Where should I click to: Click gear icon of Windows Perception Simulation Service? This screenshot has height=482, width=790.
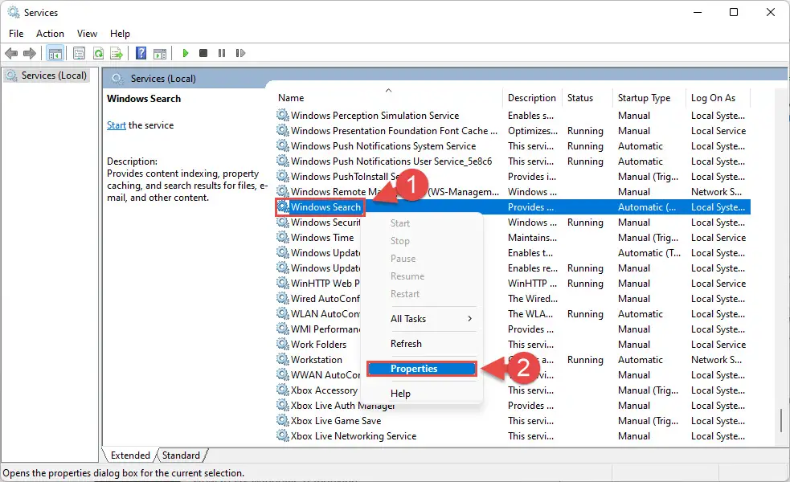coord(283,115)
